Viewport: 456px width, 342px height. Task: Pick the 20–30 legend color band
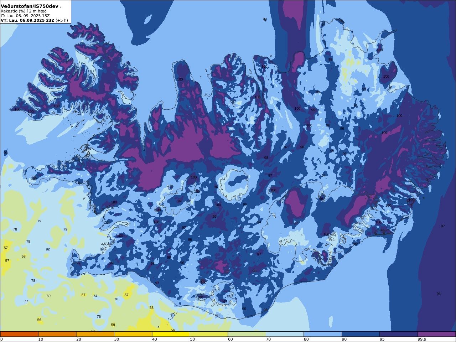pos(95,334)
